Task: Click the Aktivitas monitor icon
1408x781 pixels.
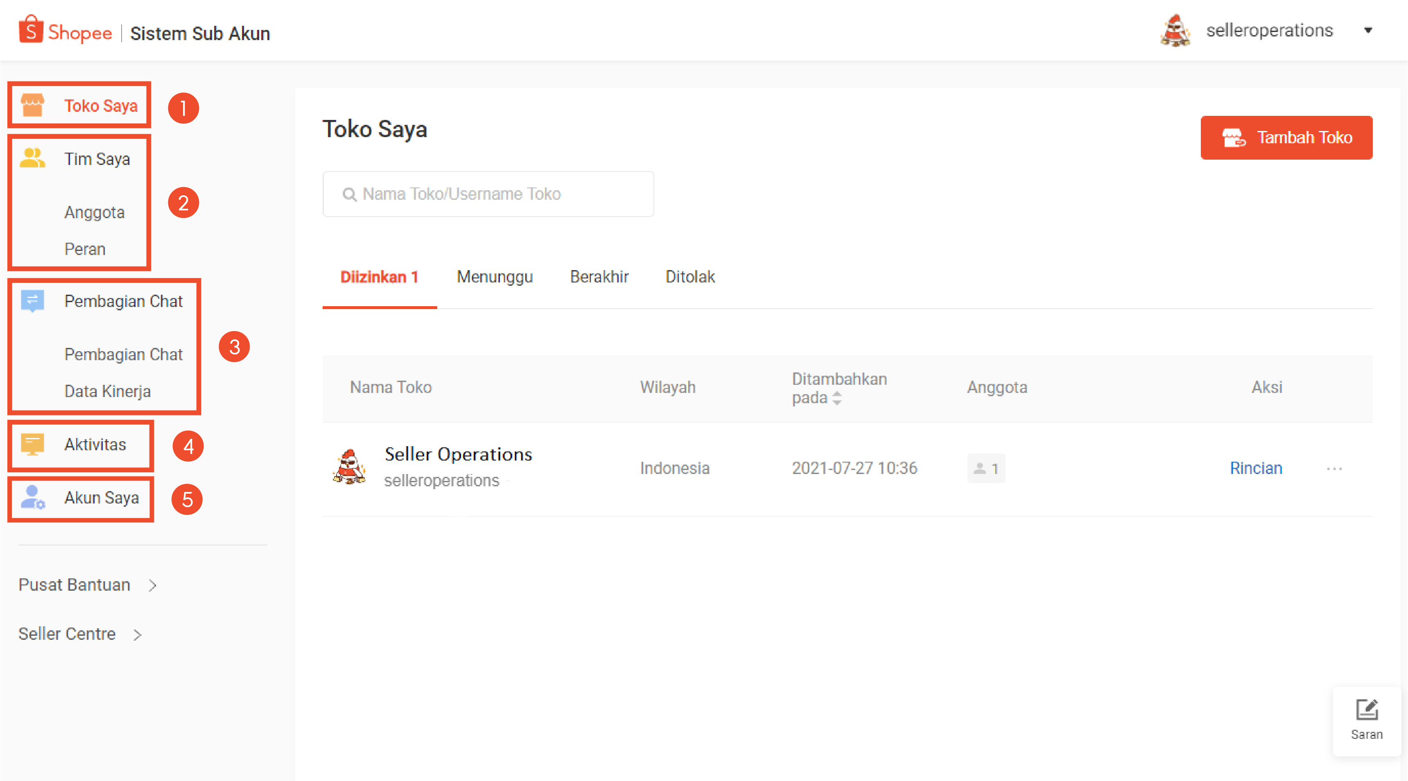Action: pyautogui.click(x=32, y=444)
